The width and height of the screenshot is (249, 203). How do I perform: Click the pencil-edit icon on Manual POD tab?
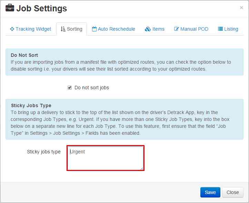(x=176, y=29)
